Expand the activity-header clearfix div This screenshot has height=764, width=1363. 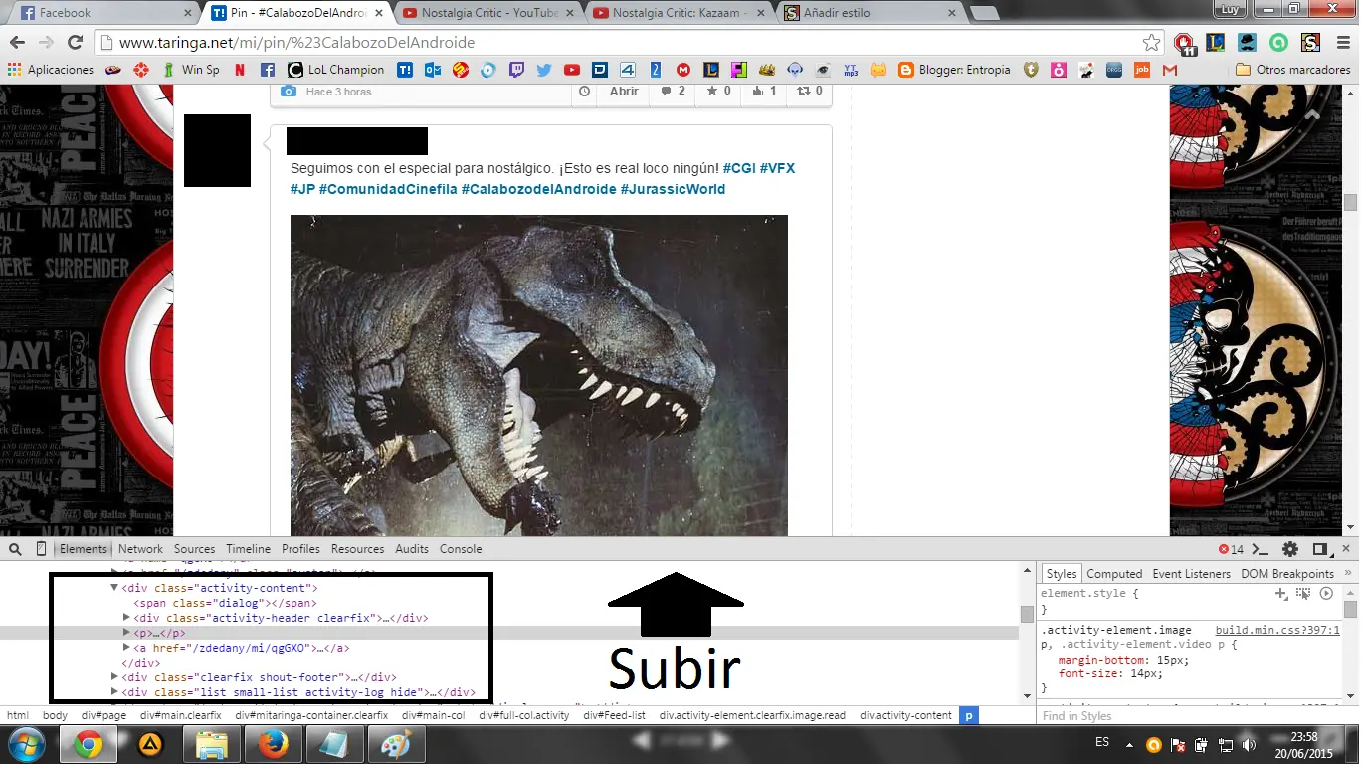pos(126,618)
